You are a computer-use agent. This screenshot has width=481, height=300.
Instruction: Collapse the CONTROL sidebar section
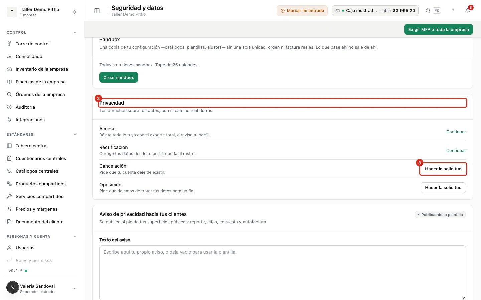[75, 33]
